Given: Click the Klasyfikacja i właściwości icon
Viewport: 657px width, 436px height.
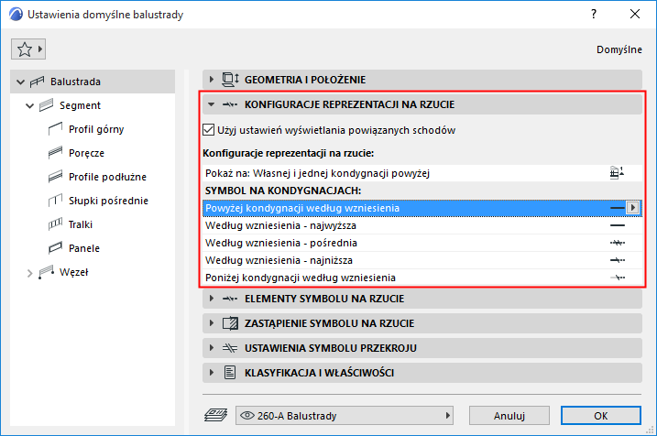Looking at the screenshot, I should [230, 373].
